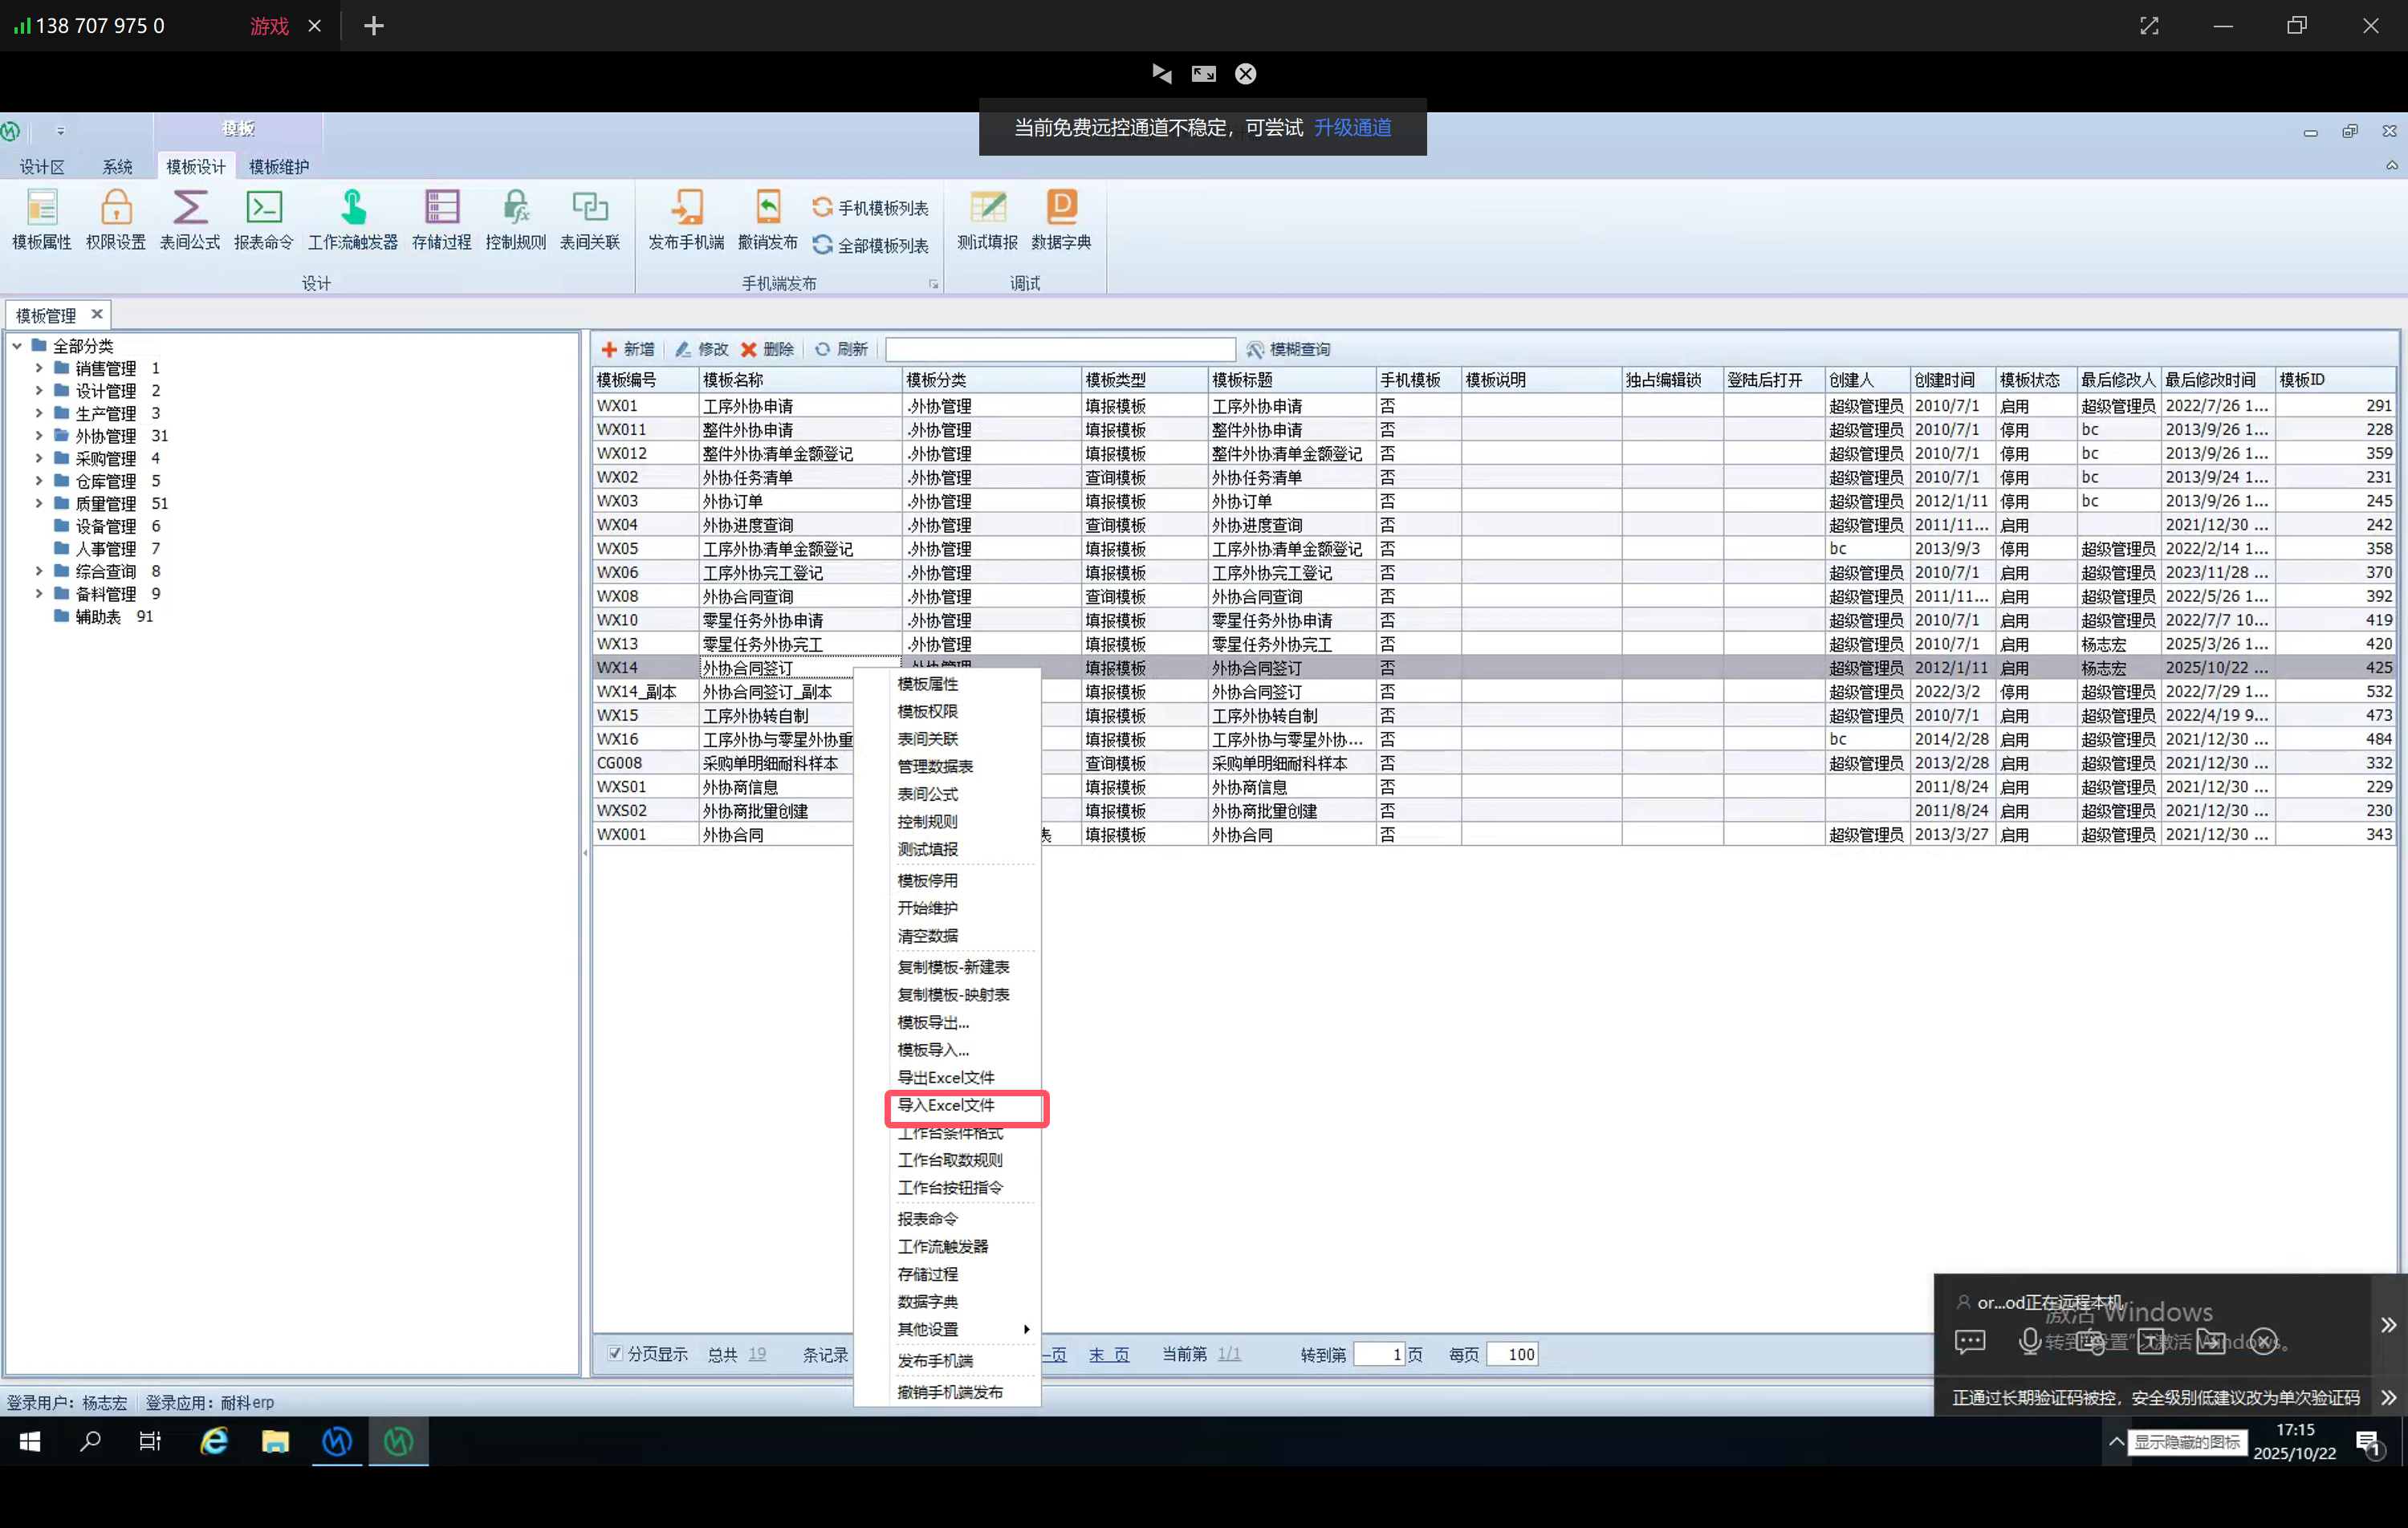Choose 导入Excel文件 from context menu

coord(946,1105)
